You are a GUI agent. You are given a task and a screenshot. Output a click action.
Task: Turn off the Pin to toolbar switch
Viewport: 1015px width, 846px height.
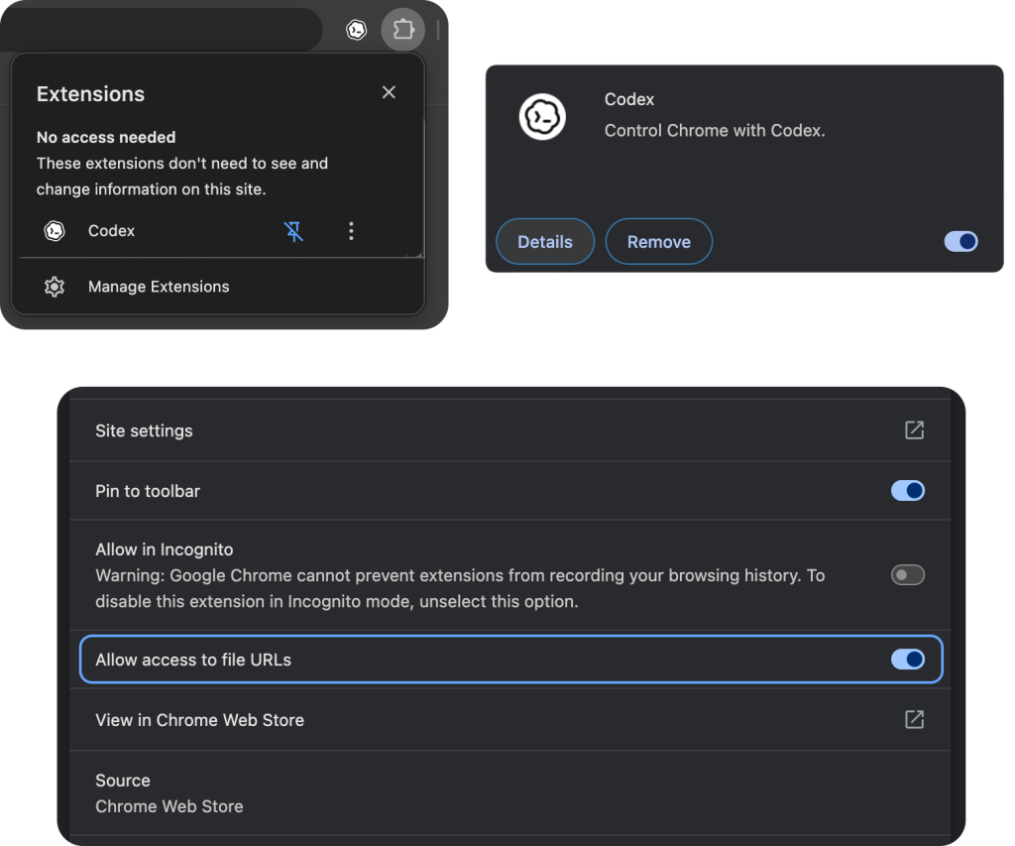(908, 490)
